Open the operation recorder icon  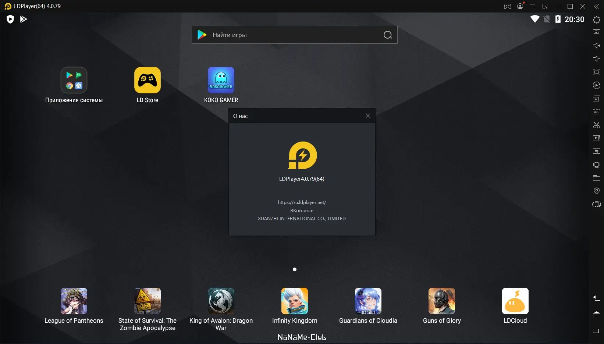597,85
